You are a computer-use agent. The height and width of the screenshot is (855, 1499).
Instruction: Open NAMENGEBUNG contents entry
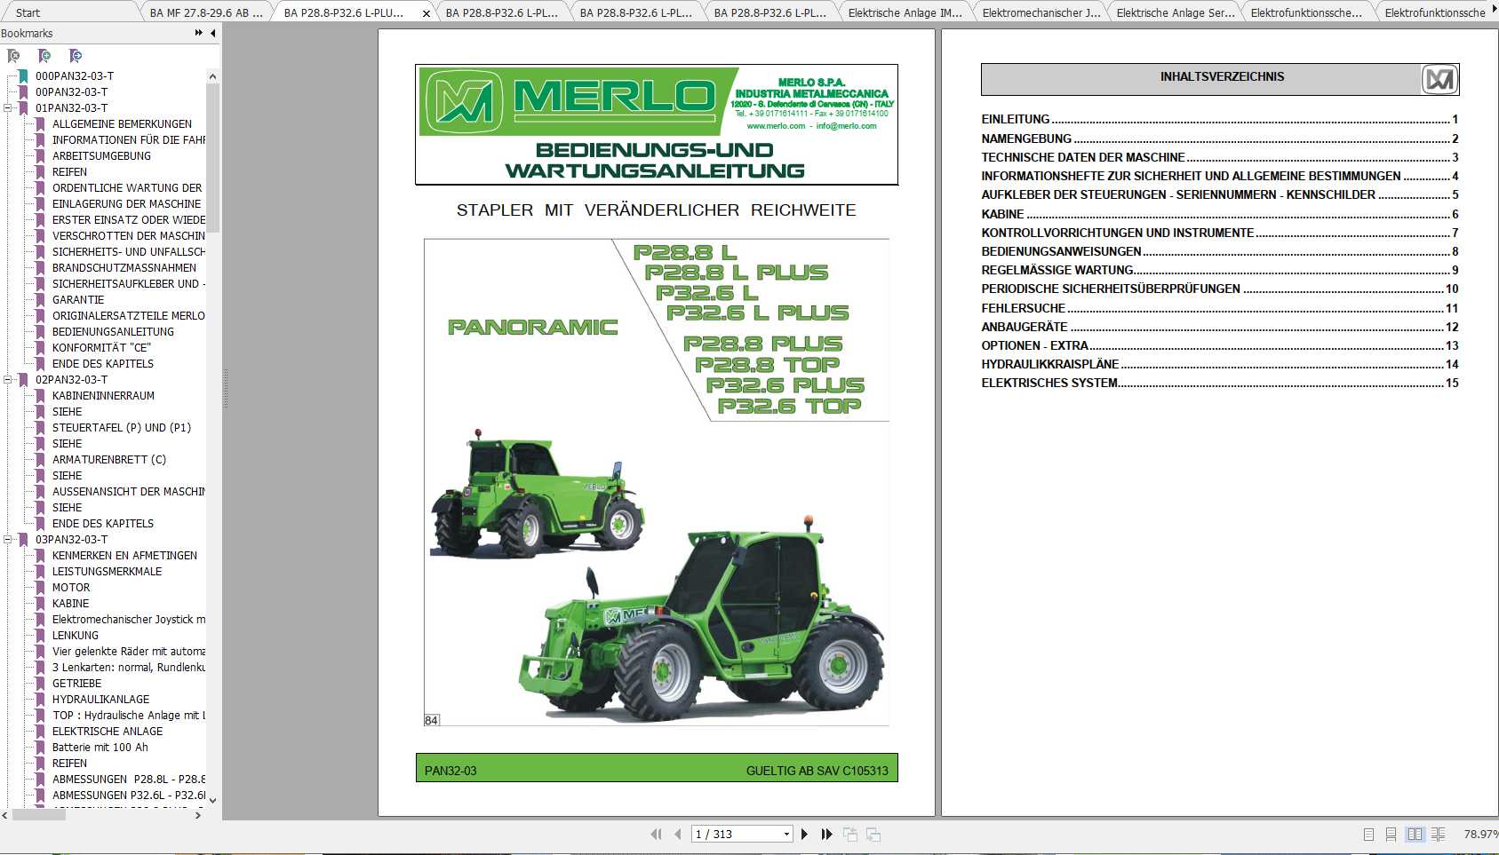coord(1219,139)
